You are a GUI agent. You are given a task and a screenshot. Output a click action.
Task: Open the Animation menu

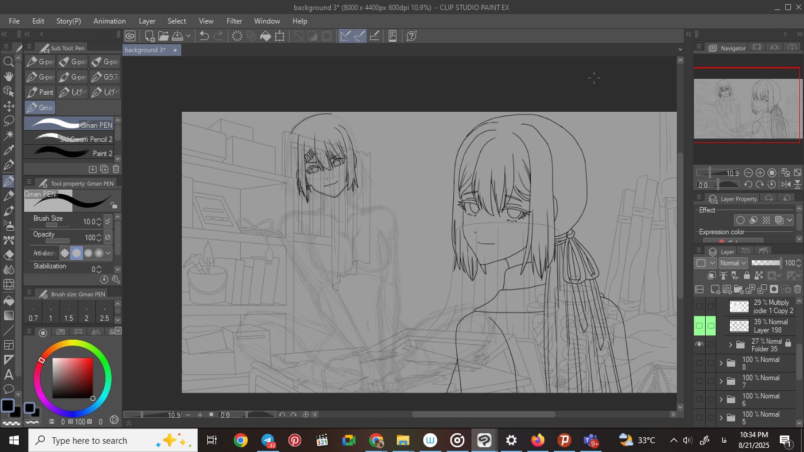point(109,21)
